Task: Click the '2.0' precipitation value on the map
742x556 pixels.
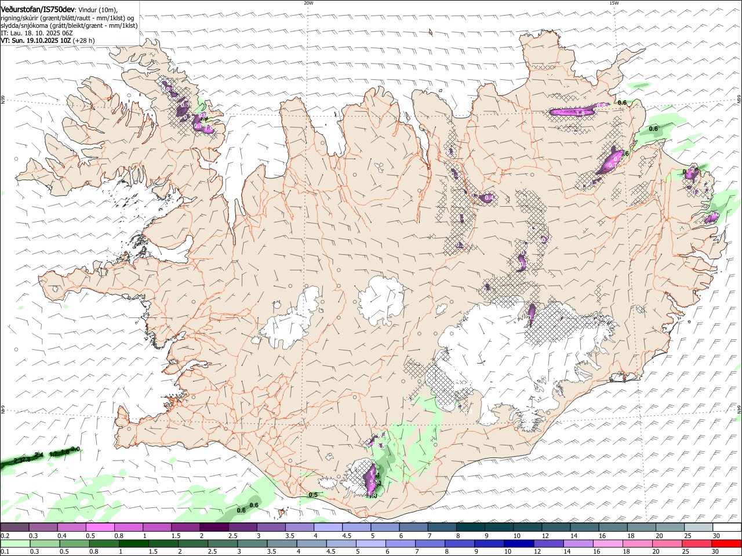Action: point(75,449)
